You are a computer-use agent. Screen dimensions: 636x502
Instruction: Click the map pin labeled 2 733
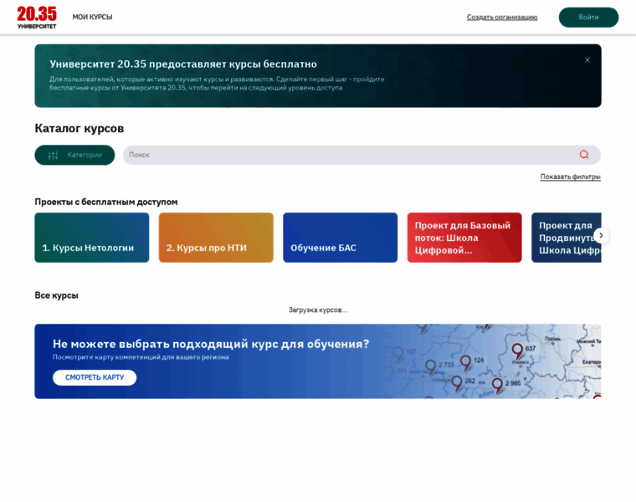[431, 367]
